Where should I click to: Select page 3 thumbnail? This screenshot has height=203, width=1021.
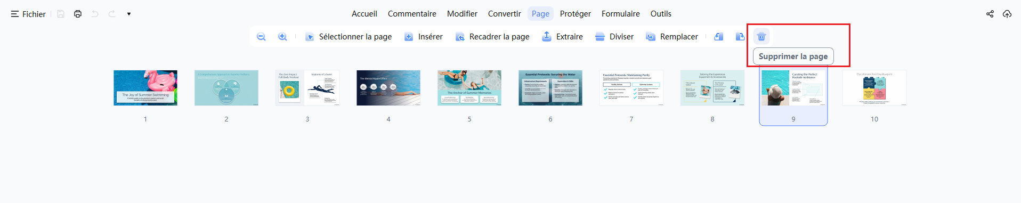pyautogui.click(x=307, y=88)
